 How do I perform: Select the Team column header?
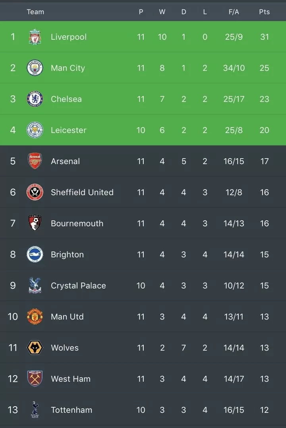click(35, 12)
